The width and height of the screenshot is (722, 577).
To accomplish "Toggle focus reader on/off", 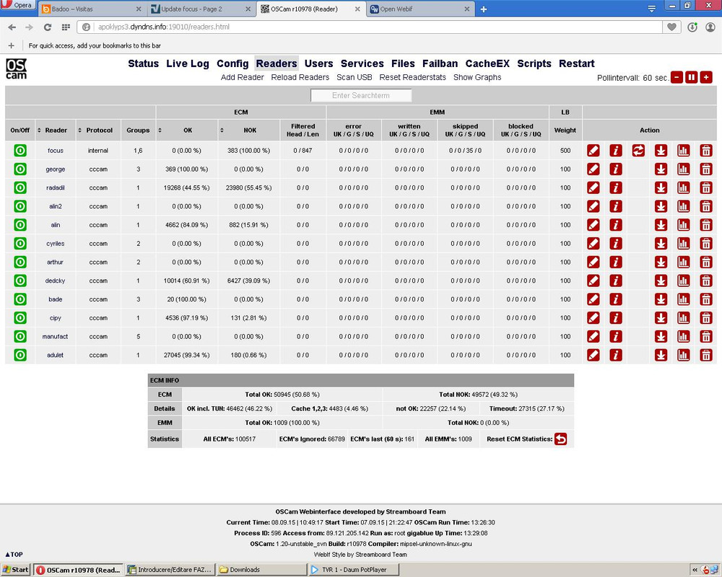I will coord(19,151).
